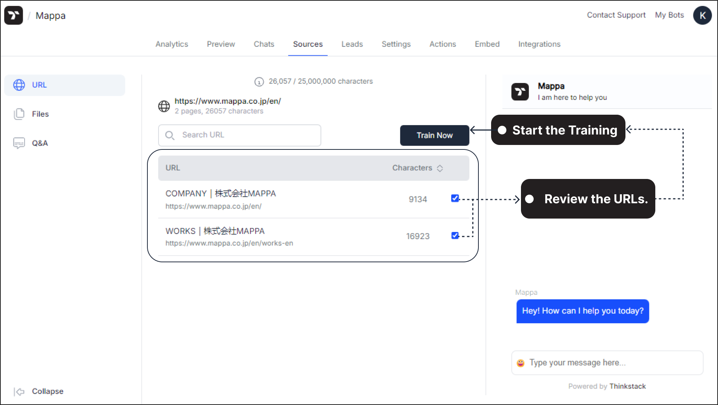This screenshot has height=405, width=718.
Task: Click the Hey! How can I help message bubble
Action: pyautogui.click(x=583, y=311)
